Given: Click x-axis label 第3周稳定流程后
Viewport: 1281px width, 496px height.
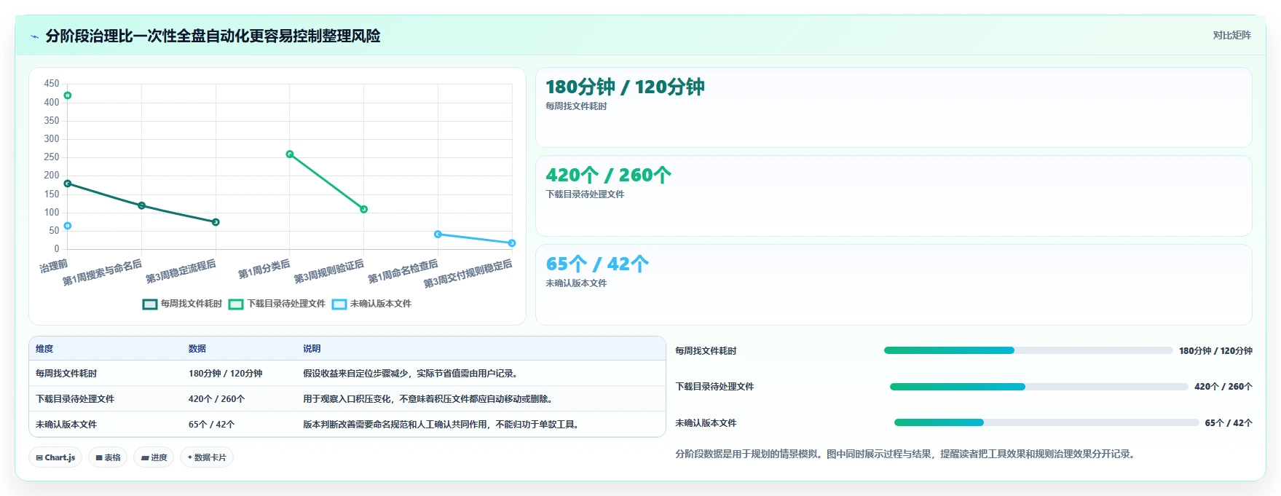Looking at the screenshot, I should tap(181, 271).
